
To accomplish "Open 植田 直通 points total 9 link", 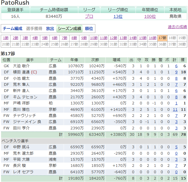I will (176, 72).
